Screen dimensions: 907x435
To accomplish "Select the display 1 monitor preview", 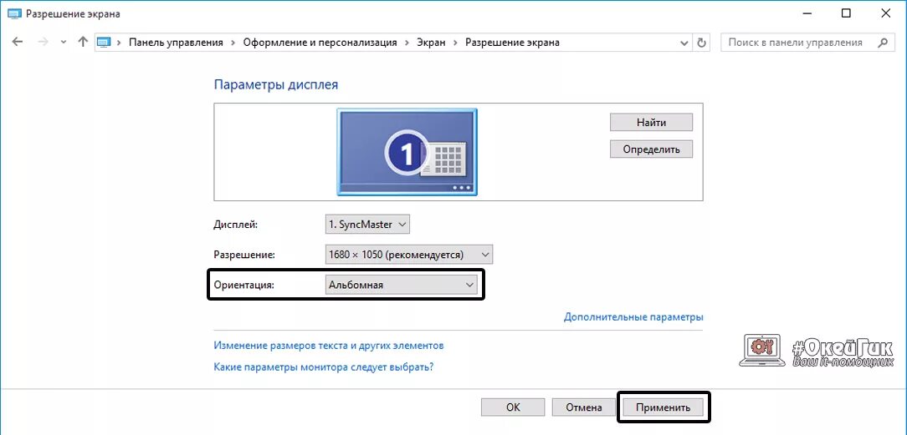I will pyautogui.click(x=407, y=152).
